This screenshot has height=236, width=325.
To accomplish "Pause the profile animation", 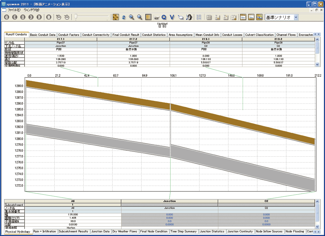I will (23, 17).
